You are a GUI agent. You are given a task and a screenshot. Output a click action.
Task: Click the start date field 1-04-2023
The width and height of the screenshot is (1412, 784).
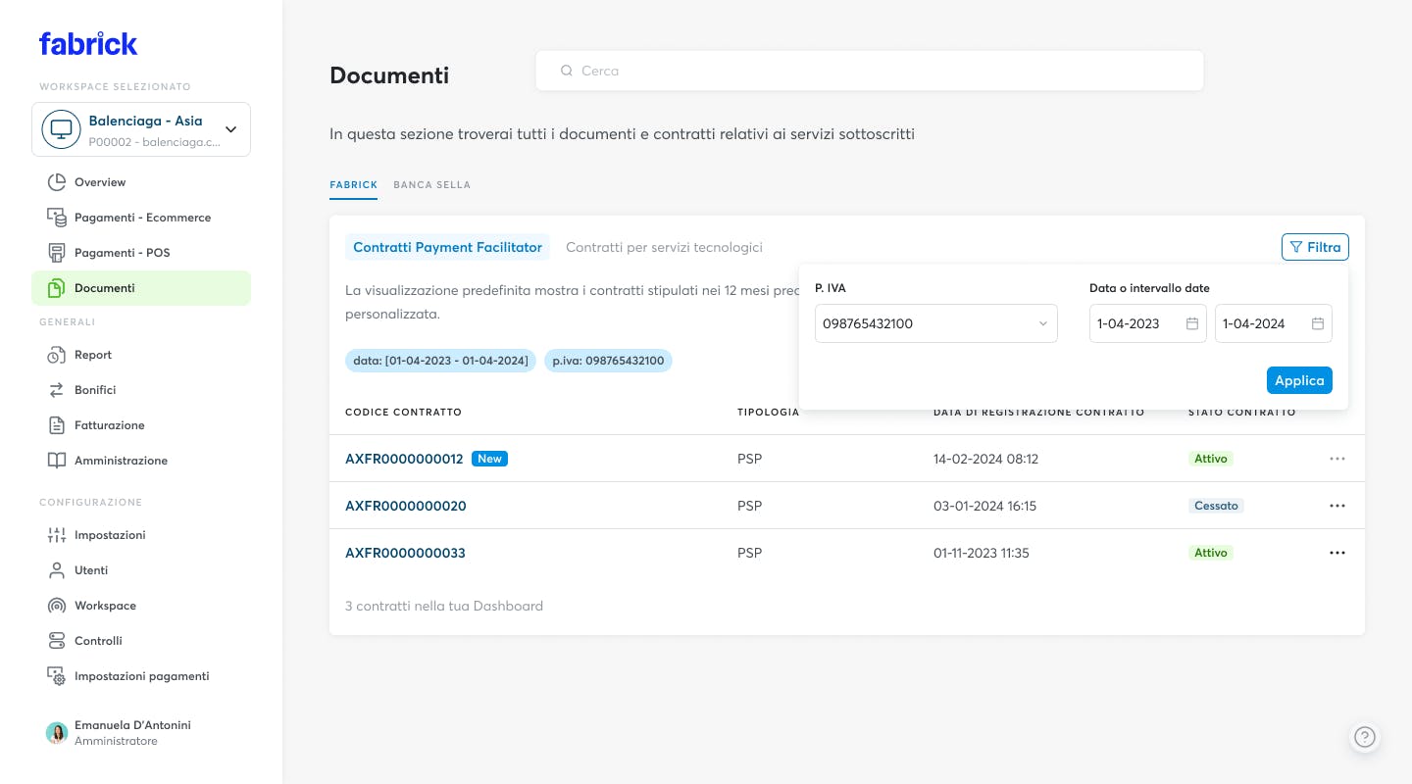point(1148,323)
